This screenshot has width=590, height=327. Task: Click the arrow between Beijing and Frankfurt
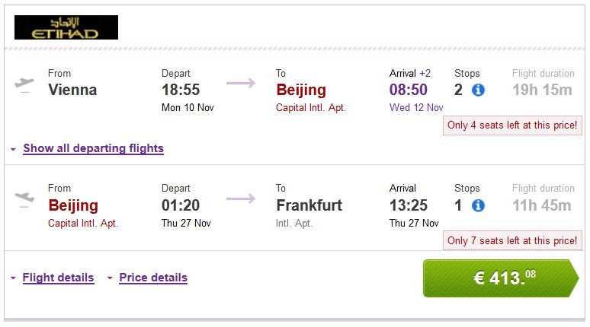click(241, 198)
